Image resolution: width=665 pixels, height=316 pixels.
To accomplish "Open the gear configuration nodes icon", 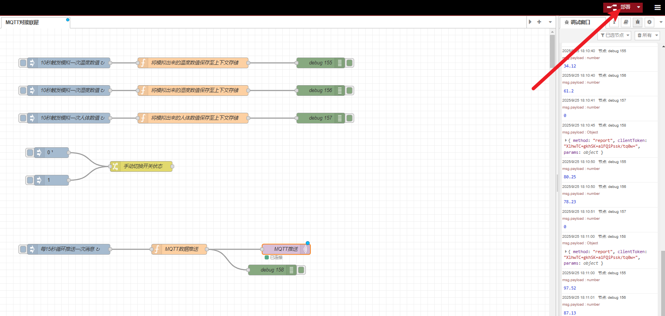I will [x=649, y=22].
